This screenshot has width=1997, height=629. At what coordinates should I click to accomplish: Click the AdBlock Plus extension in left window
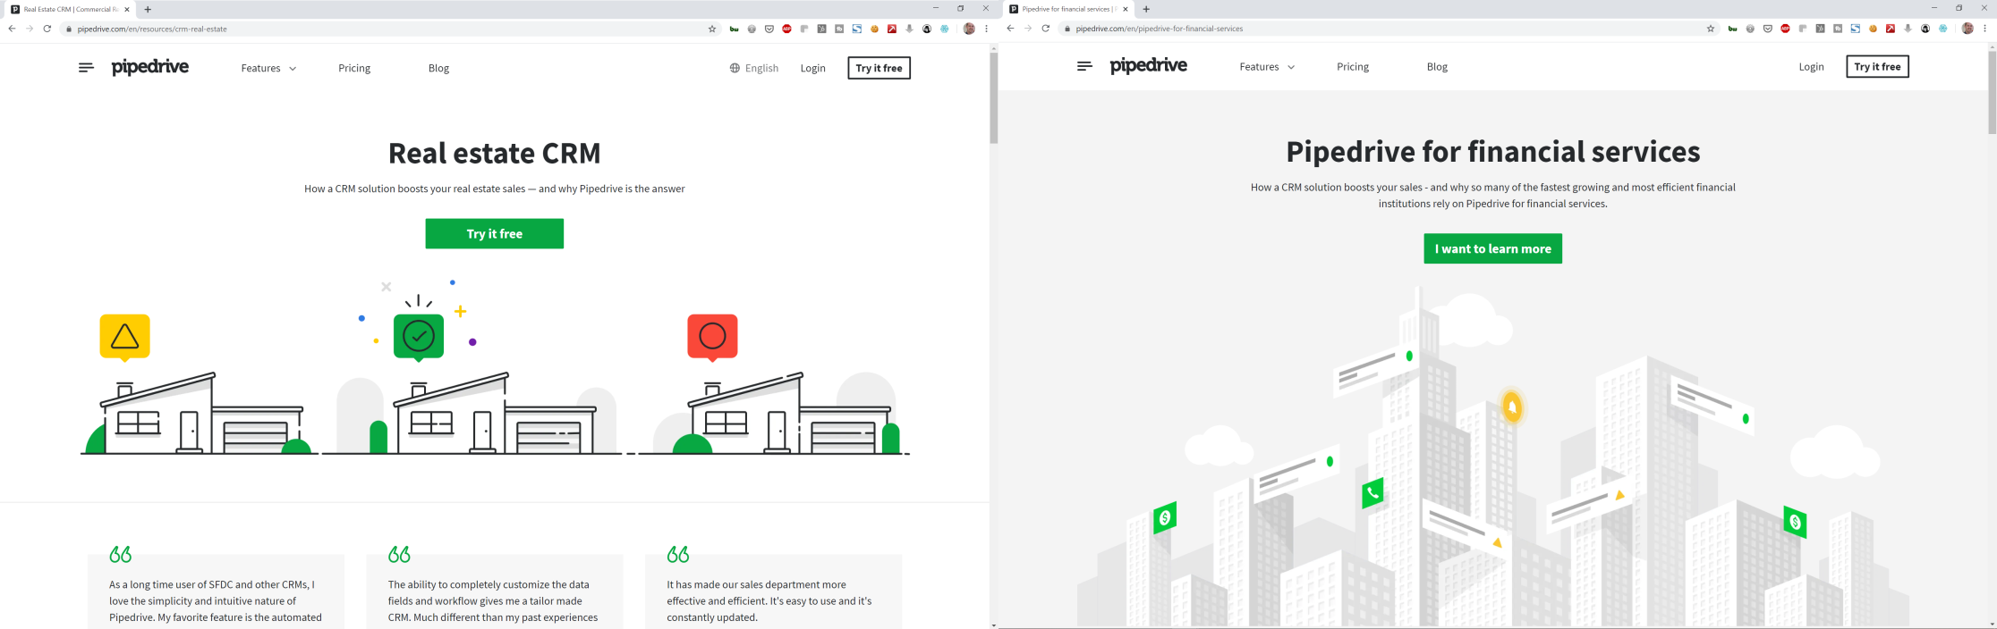(x=786, y=29)
